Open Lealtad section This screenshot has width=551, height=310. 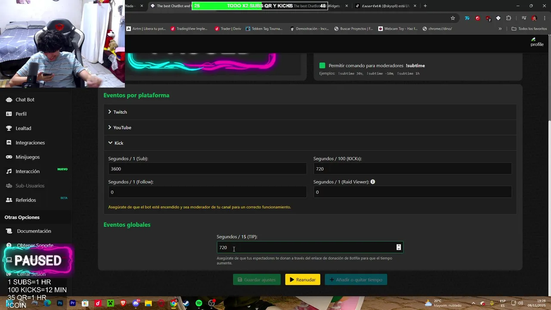pyautogui.click(x=23, y=128)
